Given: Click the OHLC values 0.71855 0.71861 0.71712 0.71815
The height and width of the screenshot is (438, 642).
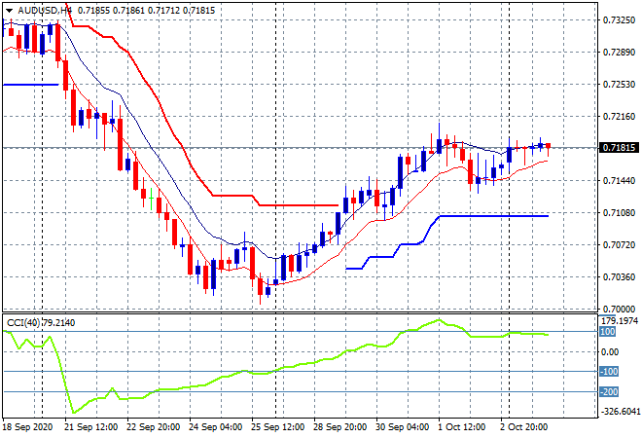Looking at the screenshot, I should [x=146, y=11].
